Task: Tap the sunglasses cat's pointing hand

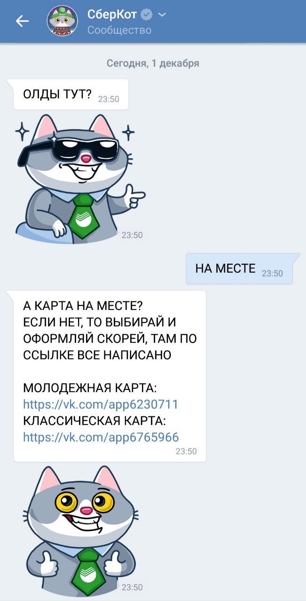Action: 134,196
